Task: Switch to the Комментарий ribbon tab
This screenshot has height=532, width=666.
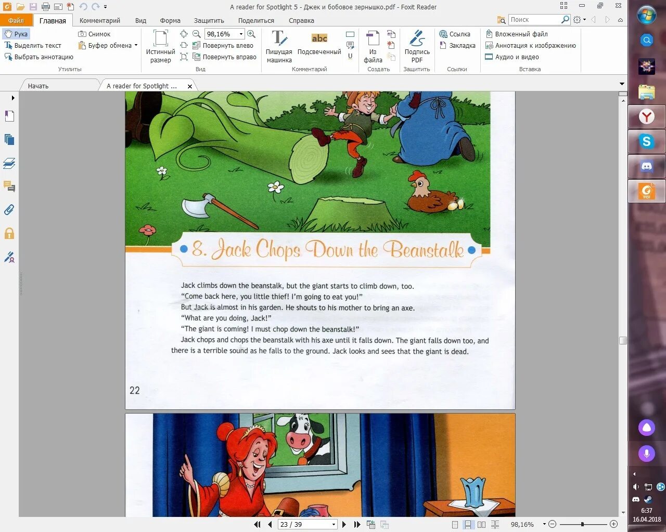Action: click(x=100, y=20)
